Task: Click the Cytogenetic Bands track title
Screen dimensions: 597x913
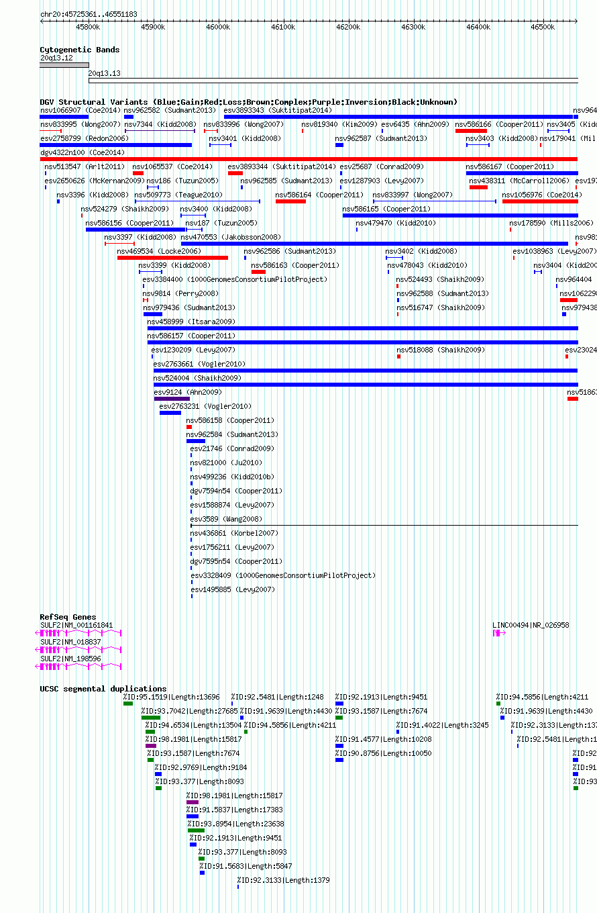Action: [x=79, y=50]
